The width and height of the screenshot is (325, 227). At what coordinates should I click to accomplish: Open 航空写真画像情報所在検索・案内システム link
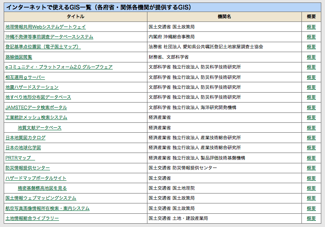click(47, 208)
